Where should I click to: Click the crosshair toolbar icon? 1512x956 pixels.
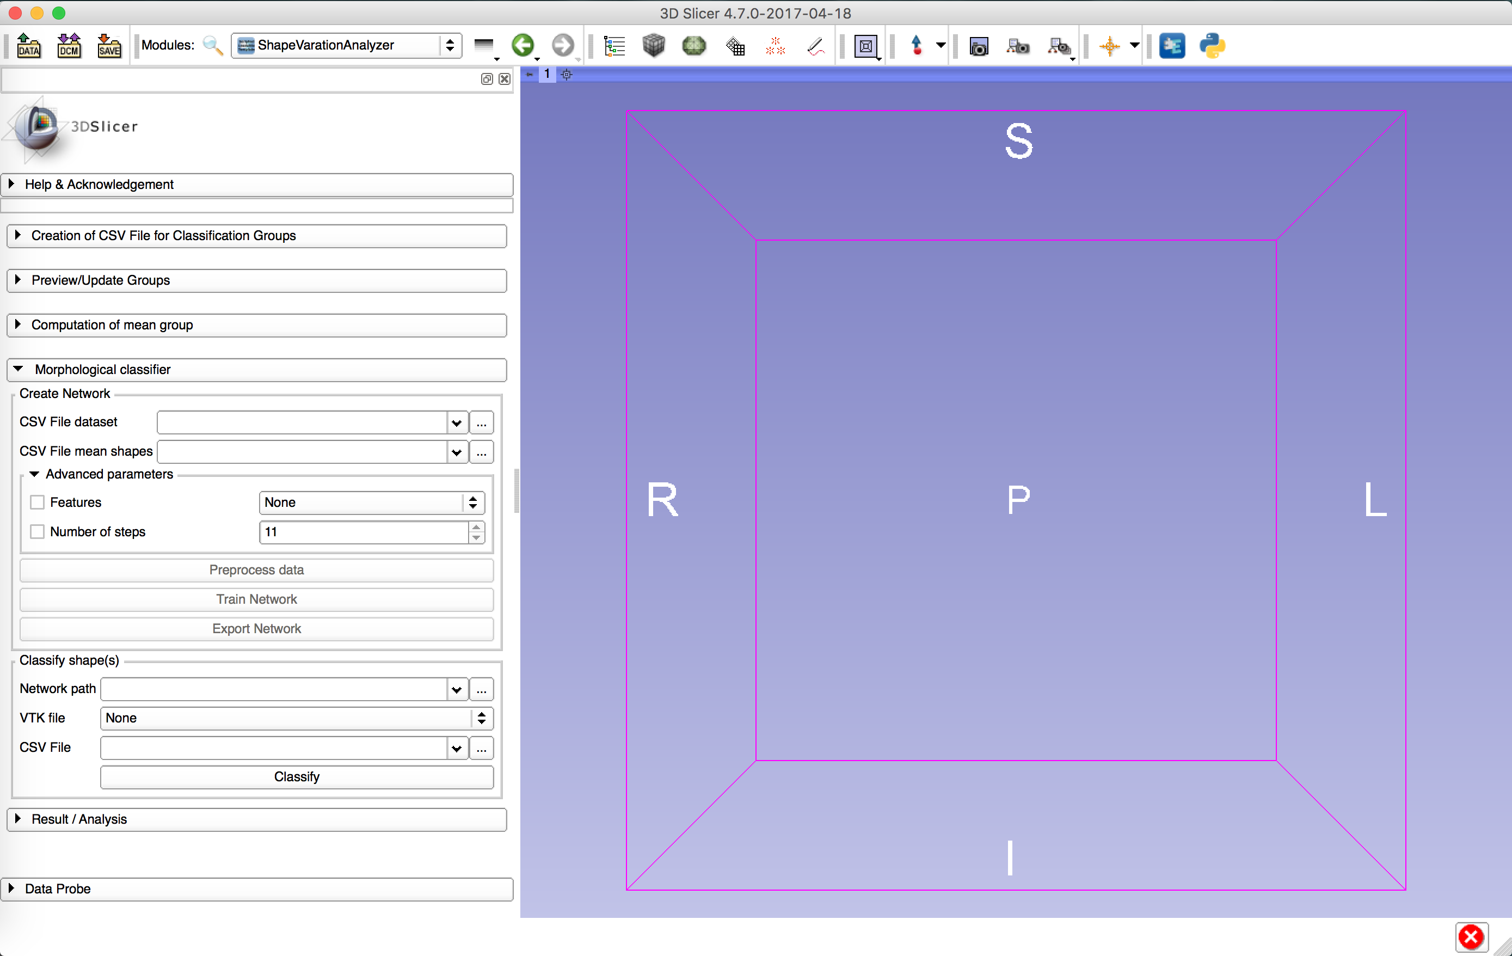1110,45
